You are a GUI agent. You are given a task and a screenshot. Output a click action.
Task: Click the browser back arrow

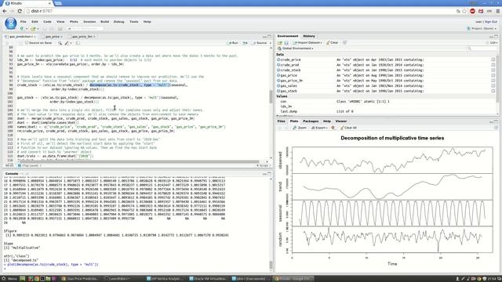(x=5, y=11)
